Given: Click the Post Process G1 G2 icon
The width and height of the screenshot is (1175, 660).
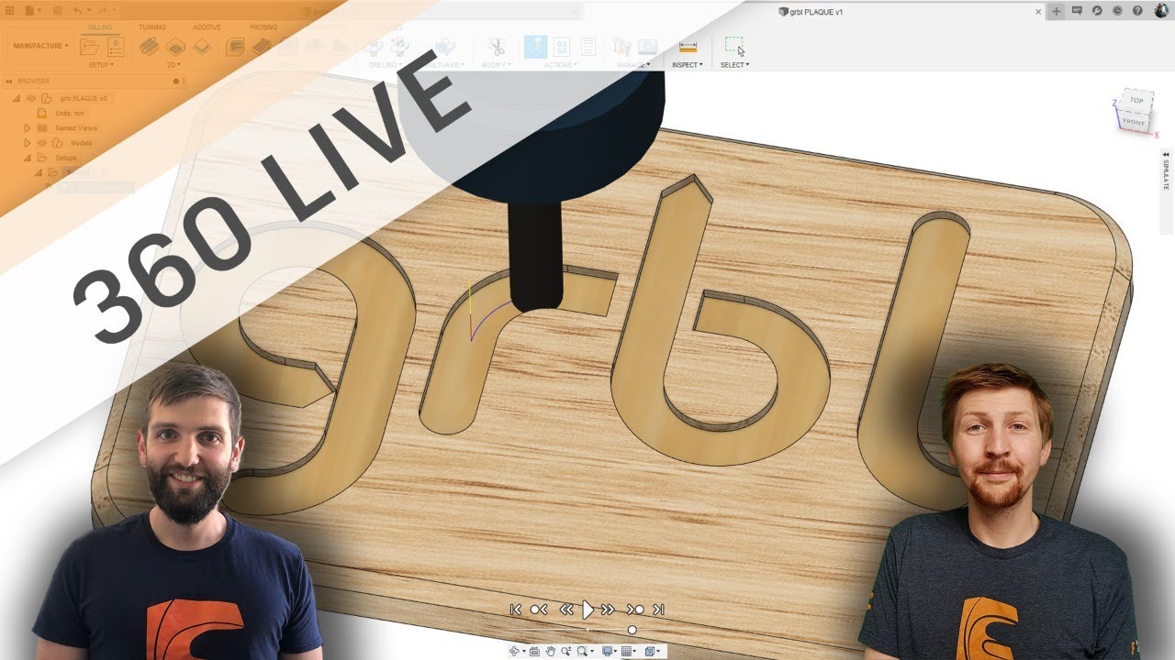Looking at the screenshot, I should click(562, 47).
